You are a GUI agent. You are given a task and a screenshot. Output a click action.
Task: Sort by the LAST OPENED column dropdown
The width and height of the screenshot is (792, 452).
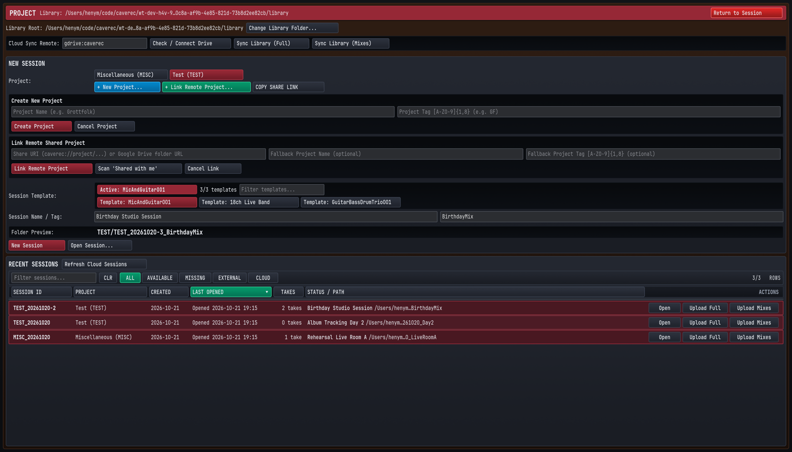pos(231,292)
